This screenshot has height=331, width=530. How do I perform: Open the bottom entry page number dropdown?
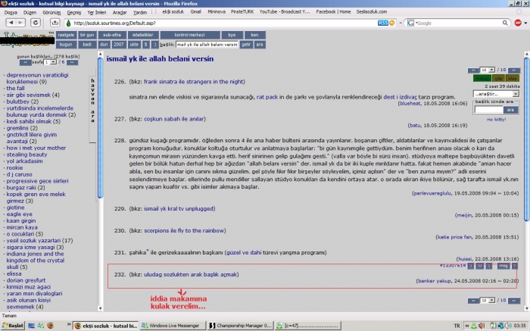pyautogui.click(x=488, y=301)
